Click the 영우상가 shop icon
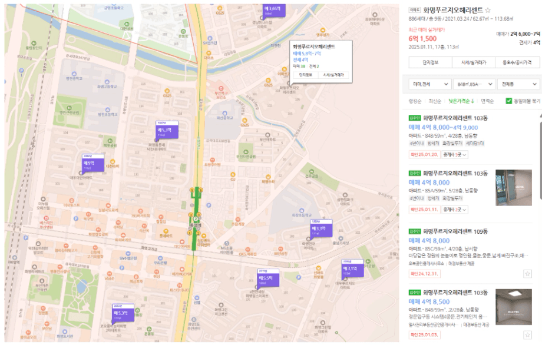This screenshot has width=552, height=345. 322,30
